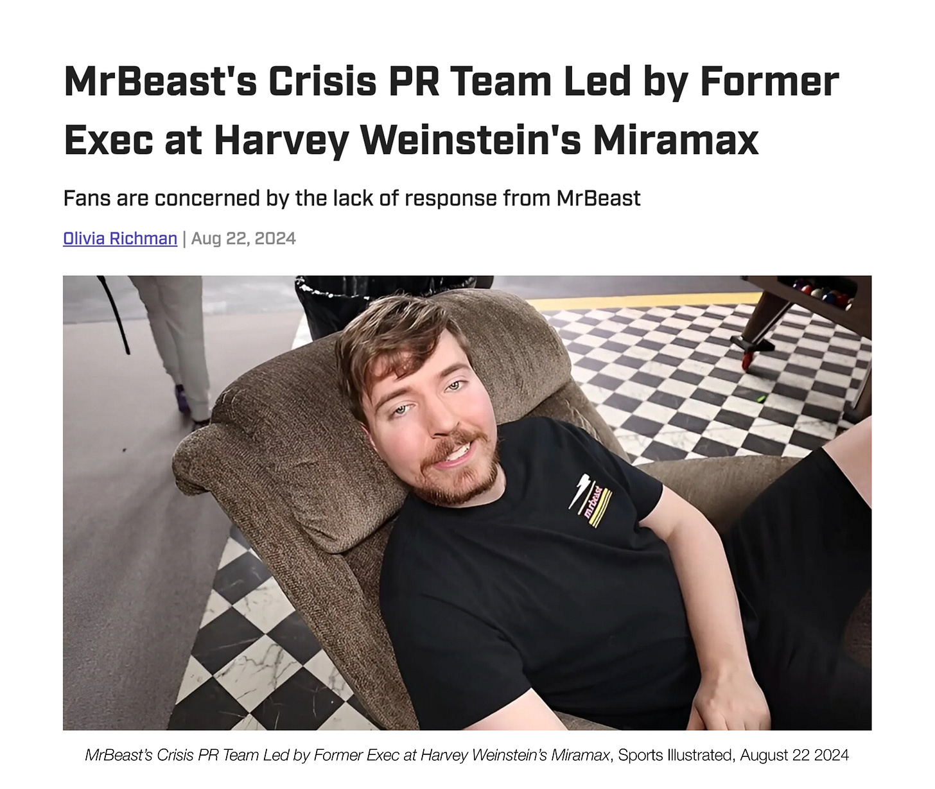
Task: Click the Aug 22, 2024 publication date
Action: tap(243, 238)
